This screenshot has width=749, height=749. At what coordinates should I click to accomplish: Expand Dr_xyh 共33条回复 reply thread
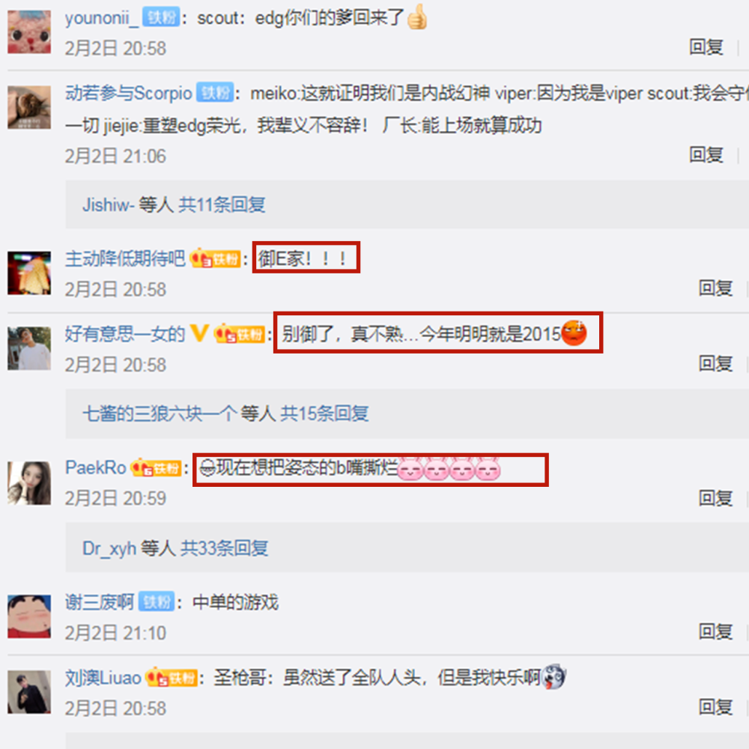(175, 548)
